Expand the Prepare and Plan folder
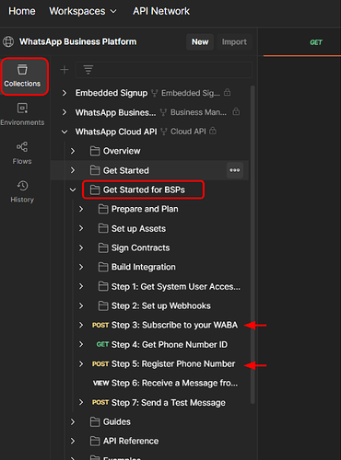341x460 pixels. coord(81,209)
